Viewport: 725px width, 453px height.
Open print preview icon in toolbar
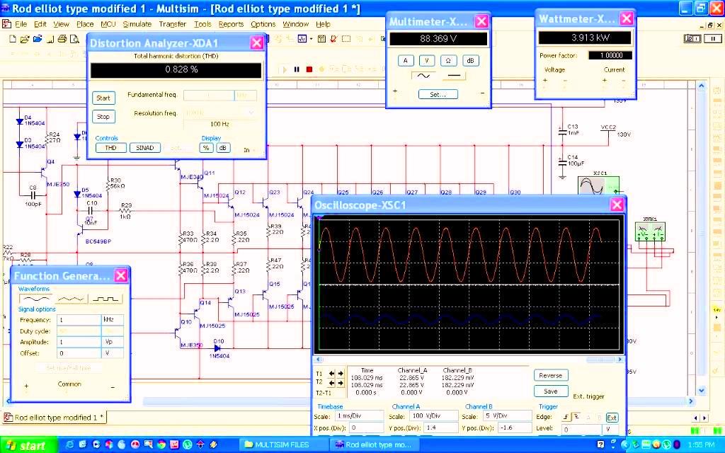tap(74, 40)
